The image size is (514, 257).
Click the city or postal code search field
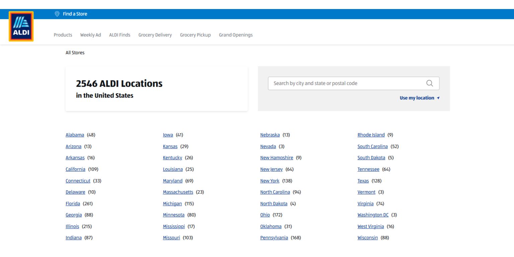click(x=353, y=83)
